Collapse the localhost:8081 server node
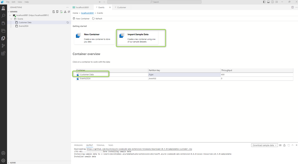Image resolution: width=298 pixels, height=164 pixels. click(10, 15)
